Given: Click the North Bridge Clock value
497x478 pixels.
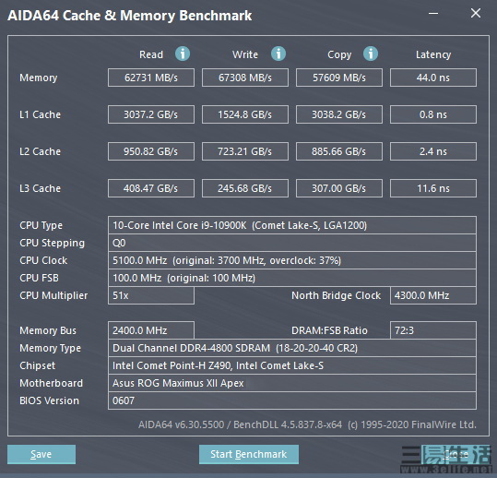Looking at the screenshot, I should point(433,295).
